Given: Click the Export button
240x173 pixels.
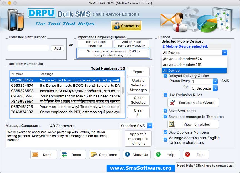Looking at the screenshot, I should pos(138,72).
